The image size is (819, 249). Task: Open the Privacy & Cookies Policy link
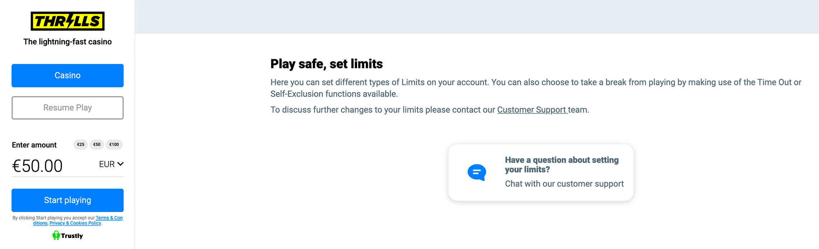75,223
